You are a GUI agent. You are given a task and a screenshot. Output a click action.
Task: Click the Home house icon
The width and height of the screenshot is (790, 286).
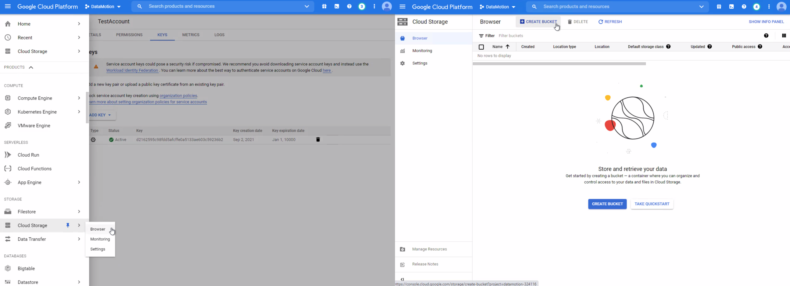coord(8,24)
